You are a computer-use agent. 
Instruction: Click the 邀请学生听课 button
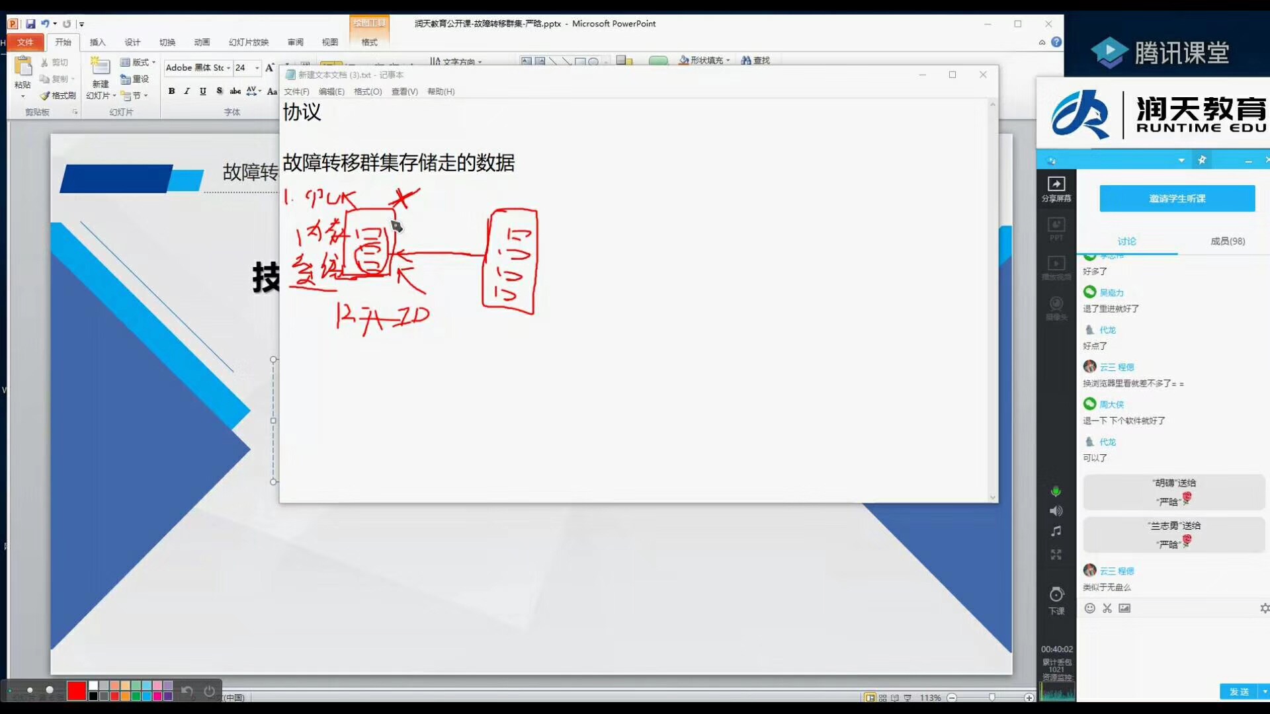click(1177, 198)
